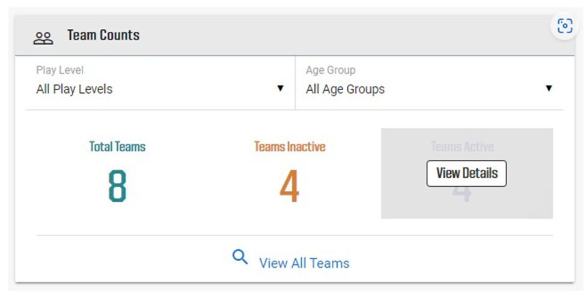
Task: Click the Age Group field label
Action: click(331, 70)
